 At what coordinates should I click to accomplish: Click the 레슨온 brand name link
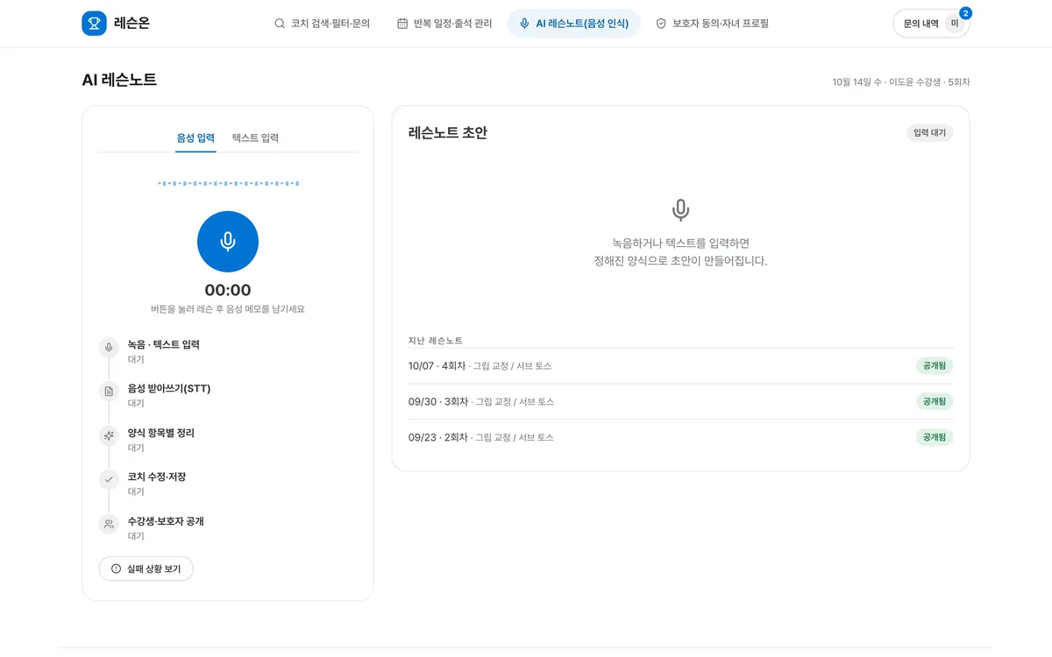click(131, 24)
